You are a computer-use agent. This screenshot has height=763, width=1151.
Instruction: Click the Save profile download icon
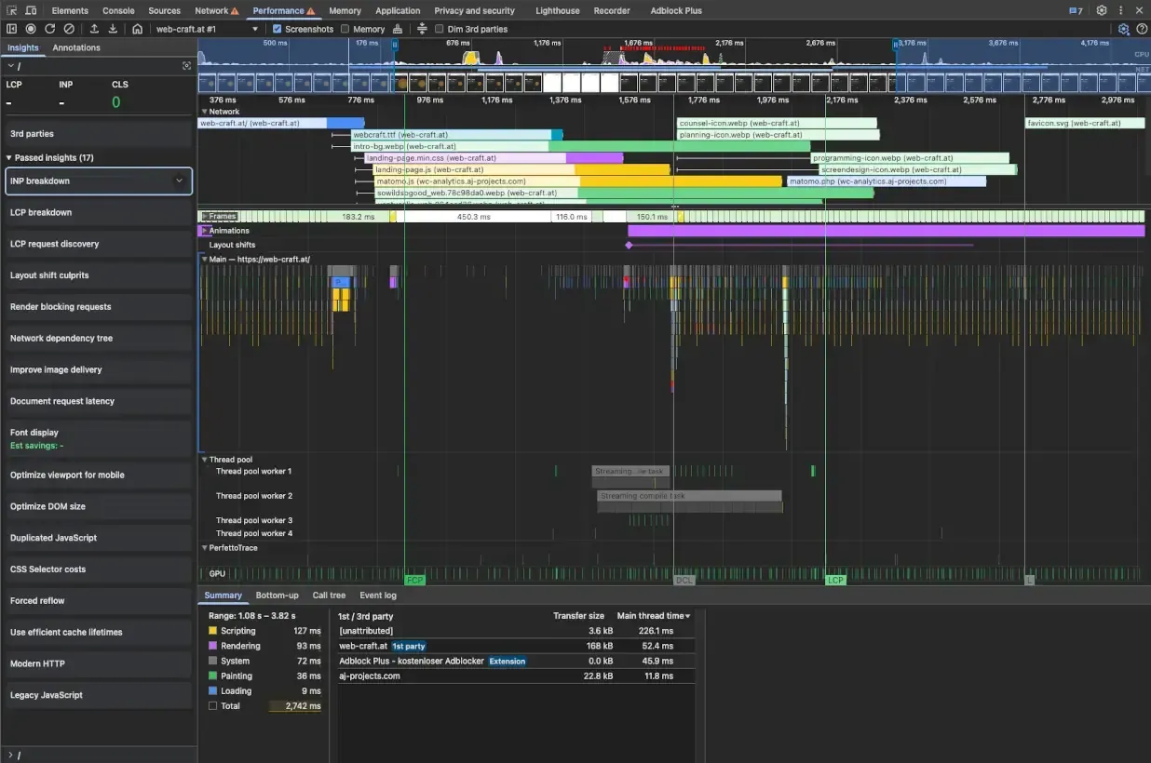tap(113, 29)
